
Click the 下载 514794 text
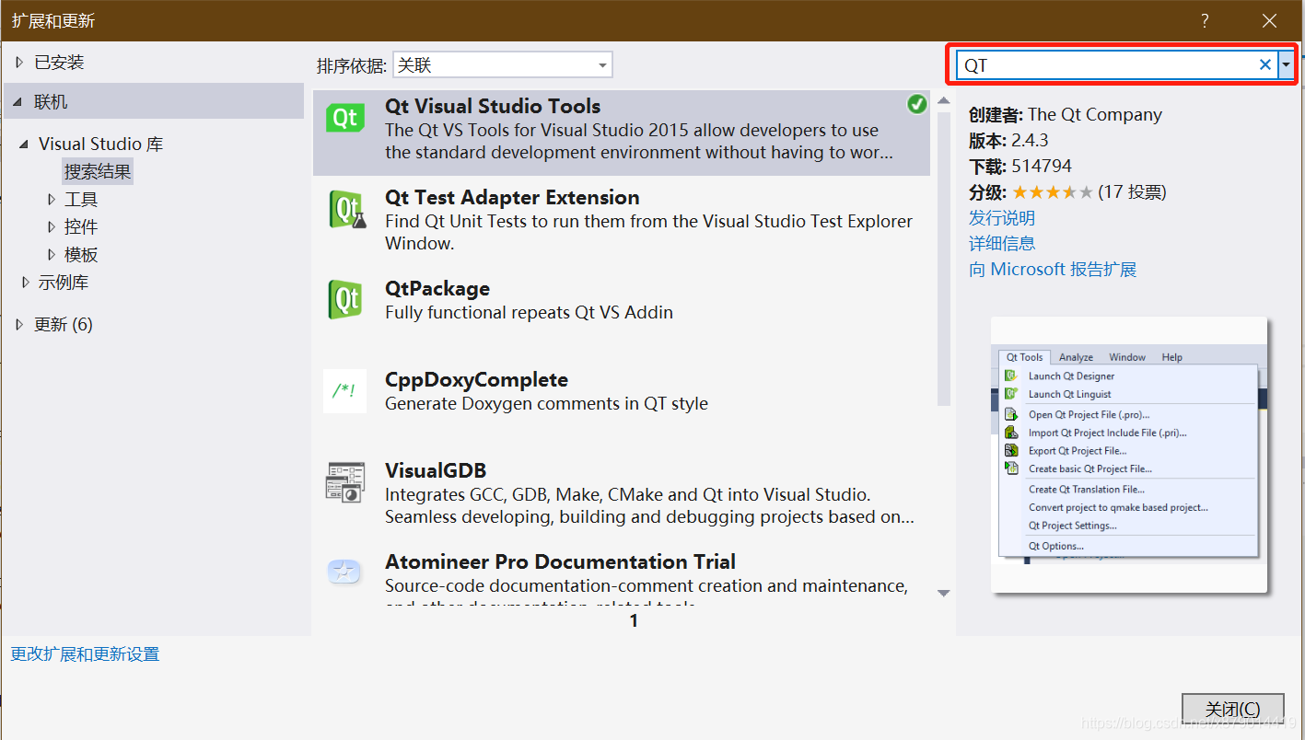[x=1020, y=167]
